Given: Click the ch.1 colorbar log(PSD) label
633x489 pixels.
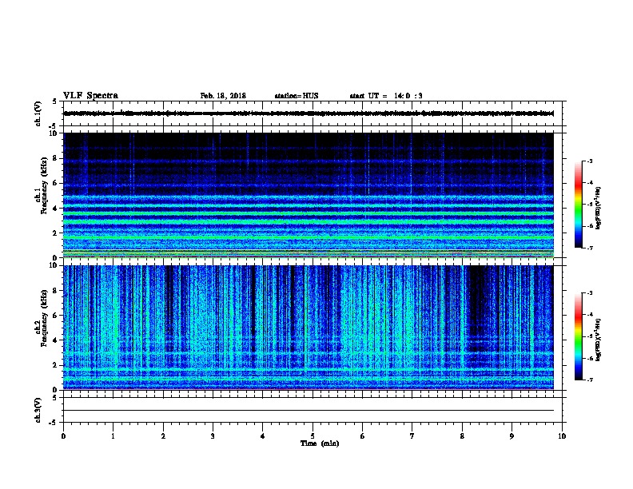Looking at the screenshot, I should coord(598,208).
